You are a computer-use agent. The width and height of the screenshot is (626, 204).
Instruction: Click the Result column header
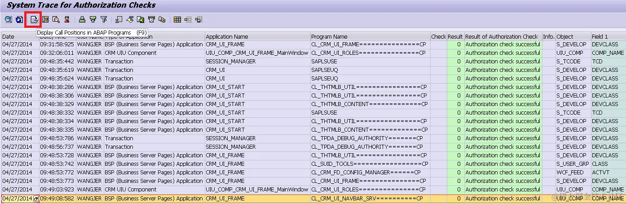(455, 36)
